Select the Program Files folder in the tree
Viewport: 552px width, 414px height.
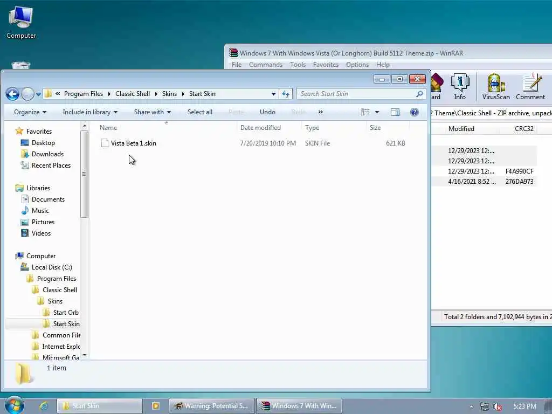click(x=56, y=279)
